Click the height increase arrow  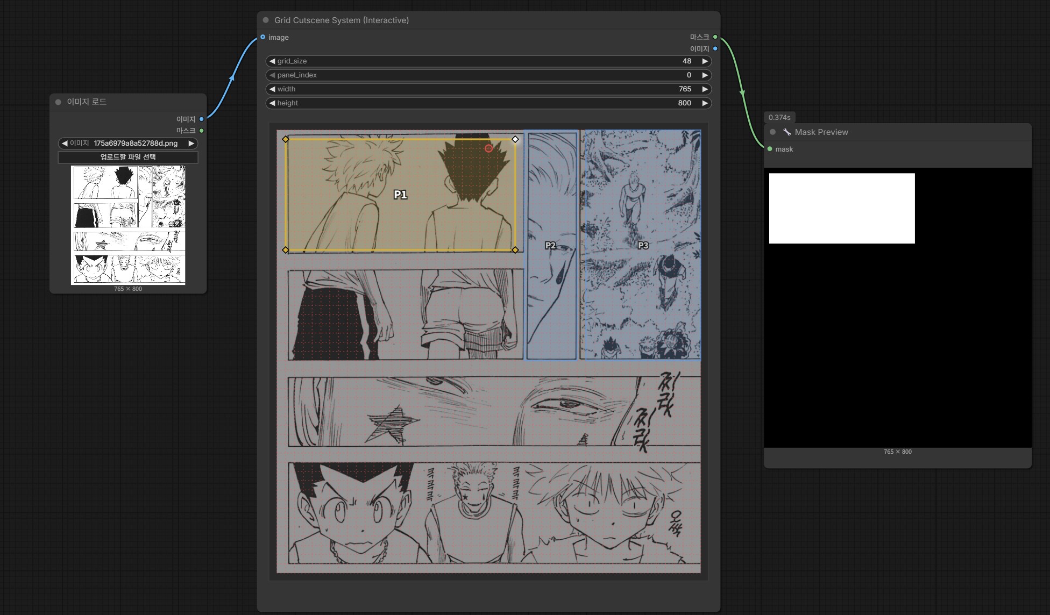point(705,103)
